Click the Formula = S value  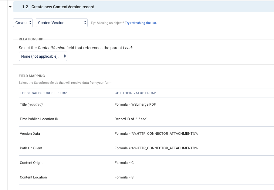coord(124,177)
